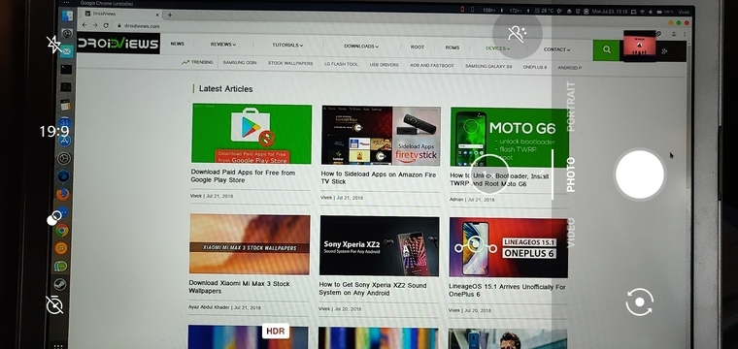Tap the white shutter button

coord(640,174)
